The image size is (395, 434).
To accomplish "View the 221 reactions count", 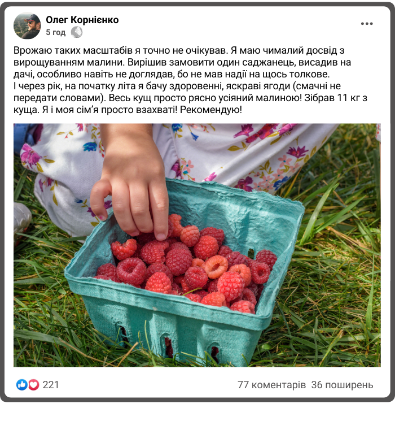I will tap(51, 385).
